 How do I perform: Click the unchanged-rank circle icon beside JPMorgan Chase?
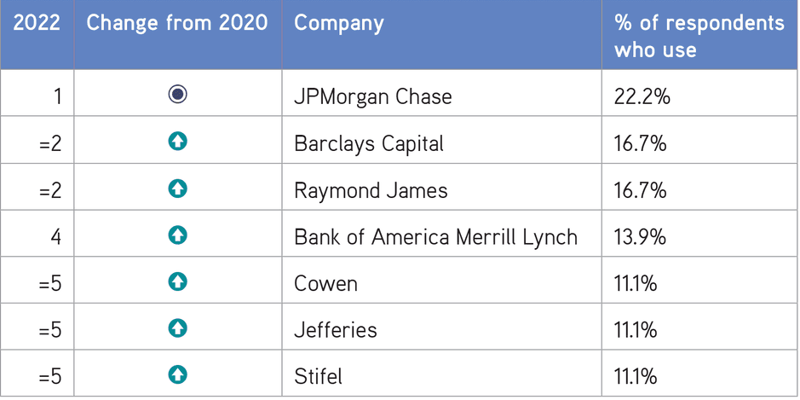point(177,95)
